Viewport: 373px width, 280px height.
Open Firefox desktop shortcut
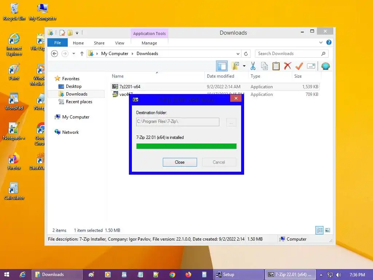point(14,161)
